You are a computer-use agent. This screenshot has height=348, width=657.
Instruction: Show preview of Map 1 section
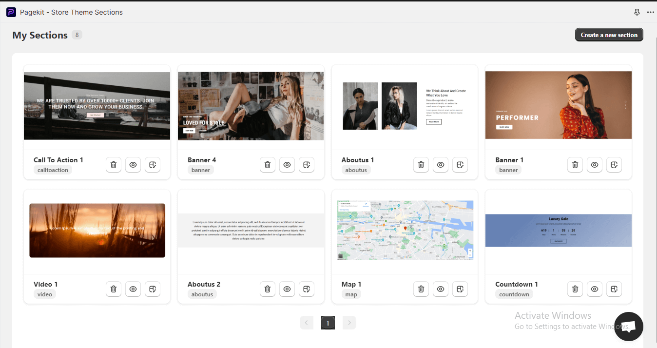[x=441, y=289]
